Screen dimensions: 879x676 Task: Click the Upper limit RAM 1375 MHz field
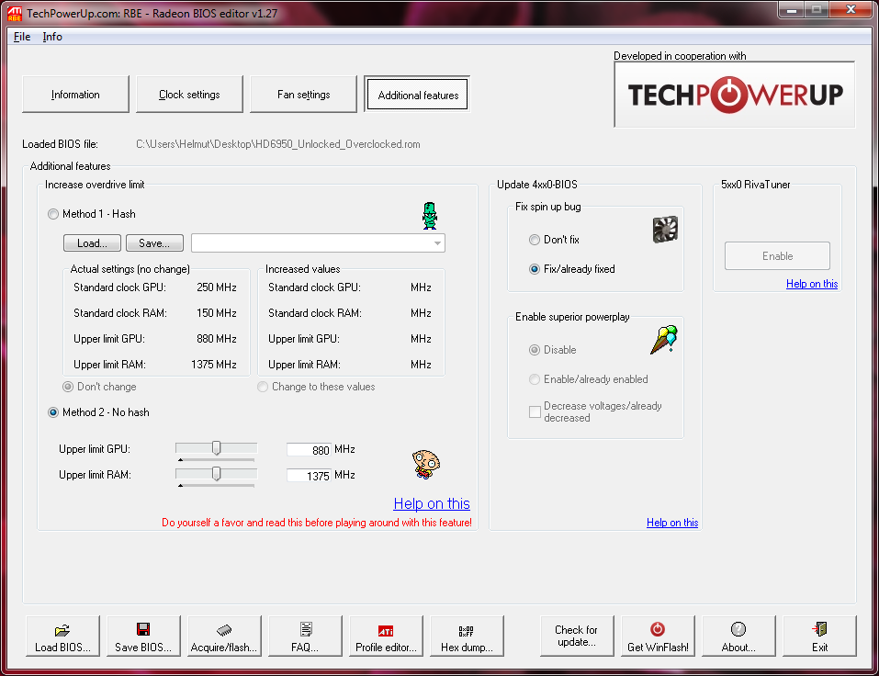click(x=309, y=476)
